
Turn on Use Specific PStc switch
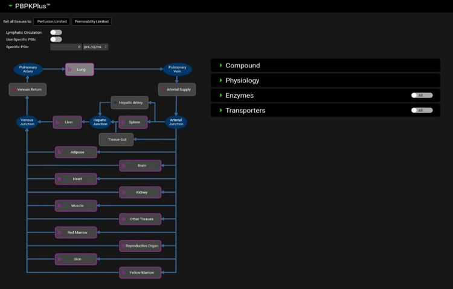point(56,40)
